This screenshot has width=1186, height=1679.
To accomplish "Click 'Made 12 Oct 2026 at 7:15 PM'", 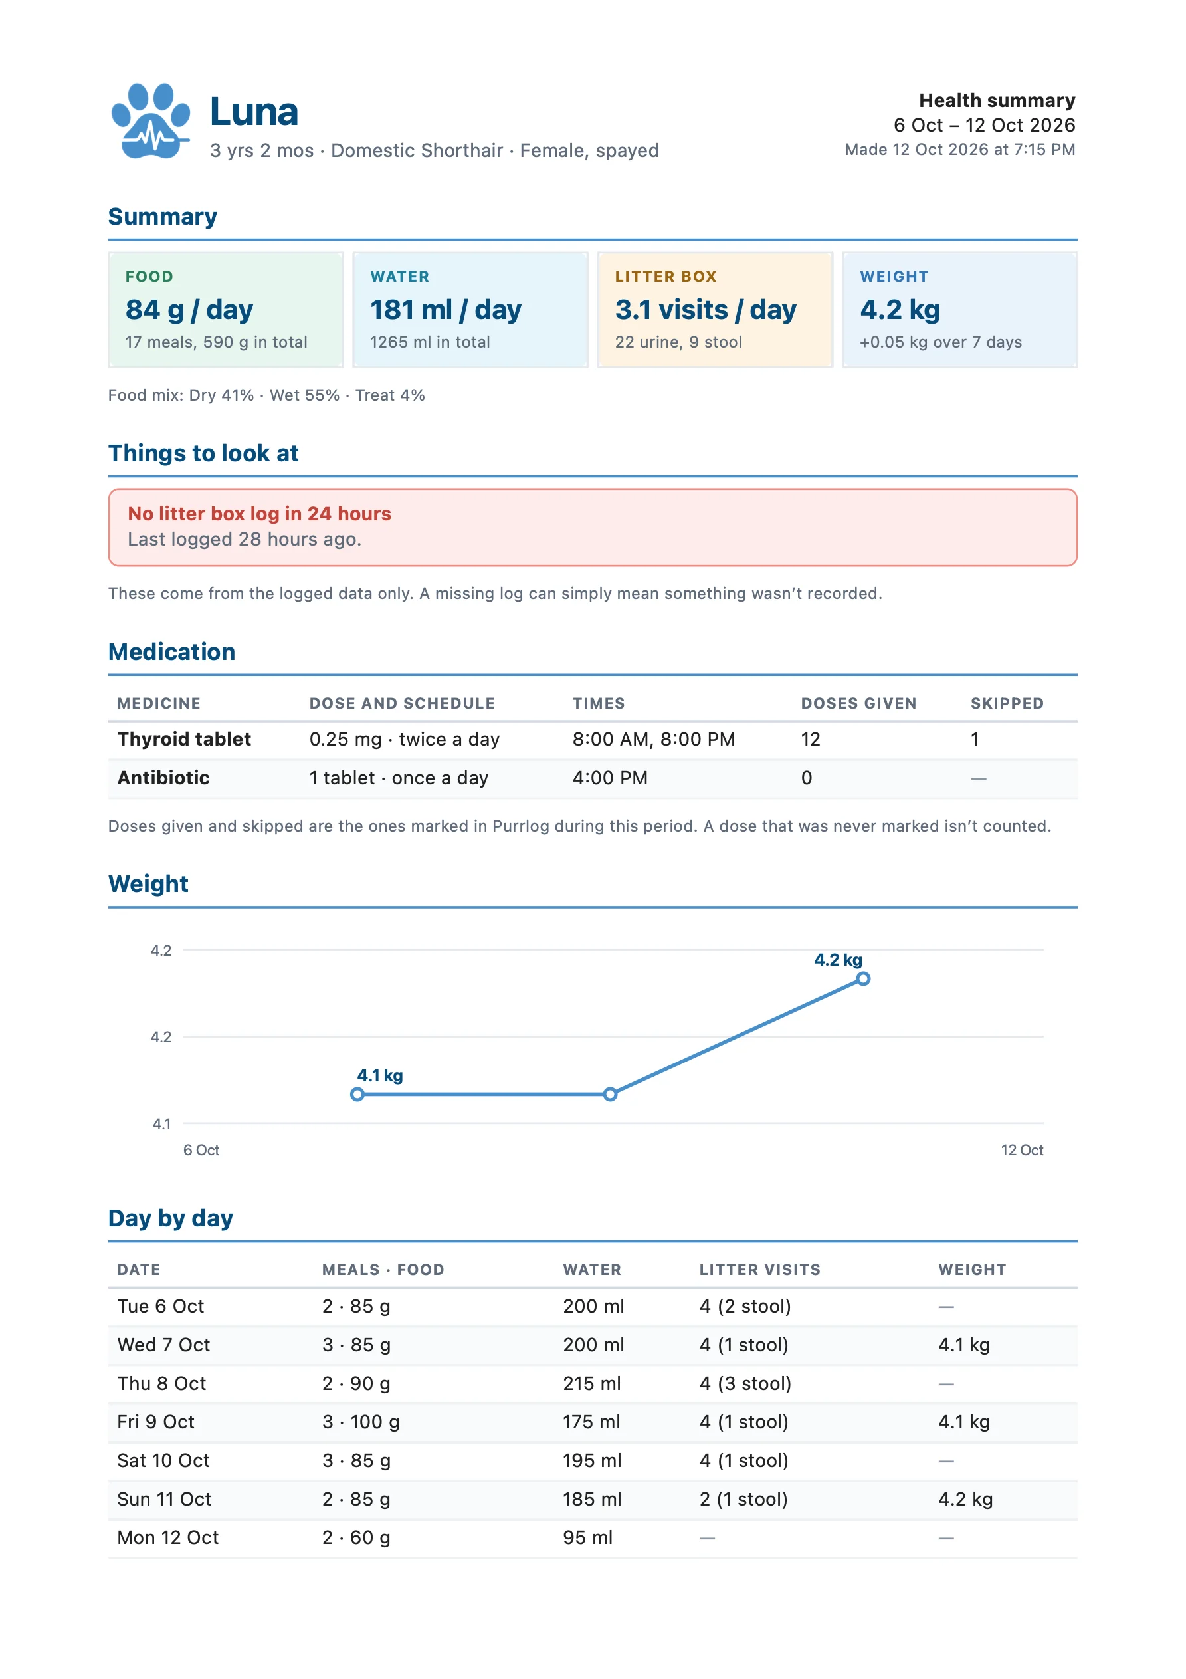I will (x=959, y=149).
